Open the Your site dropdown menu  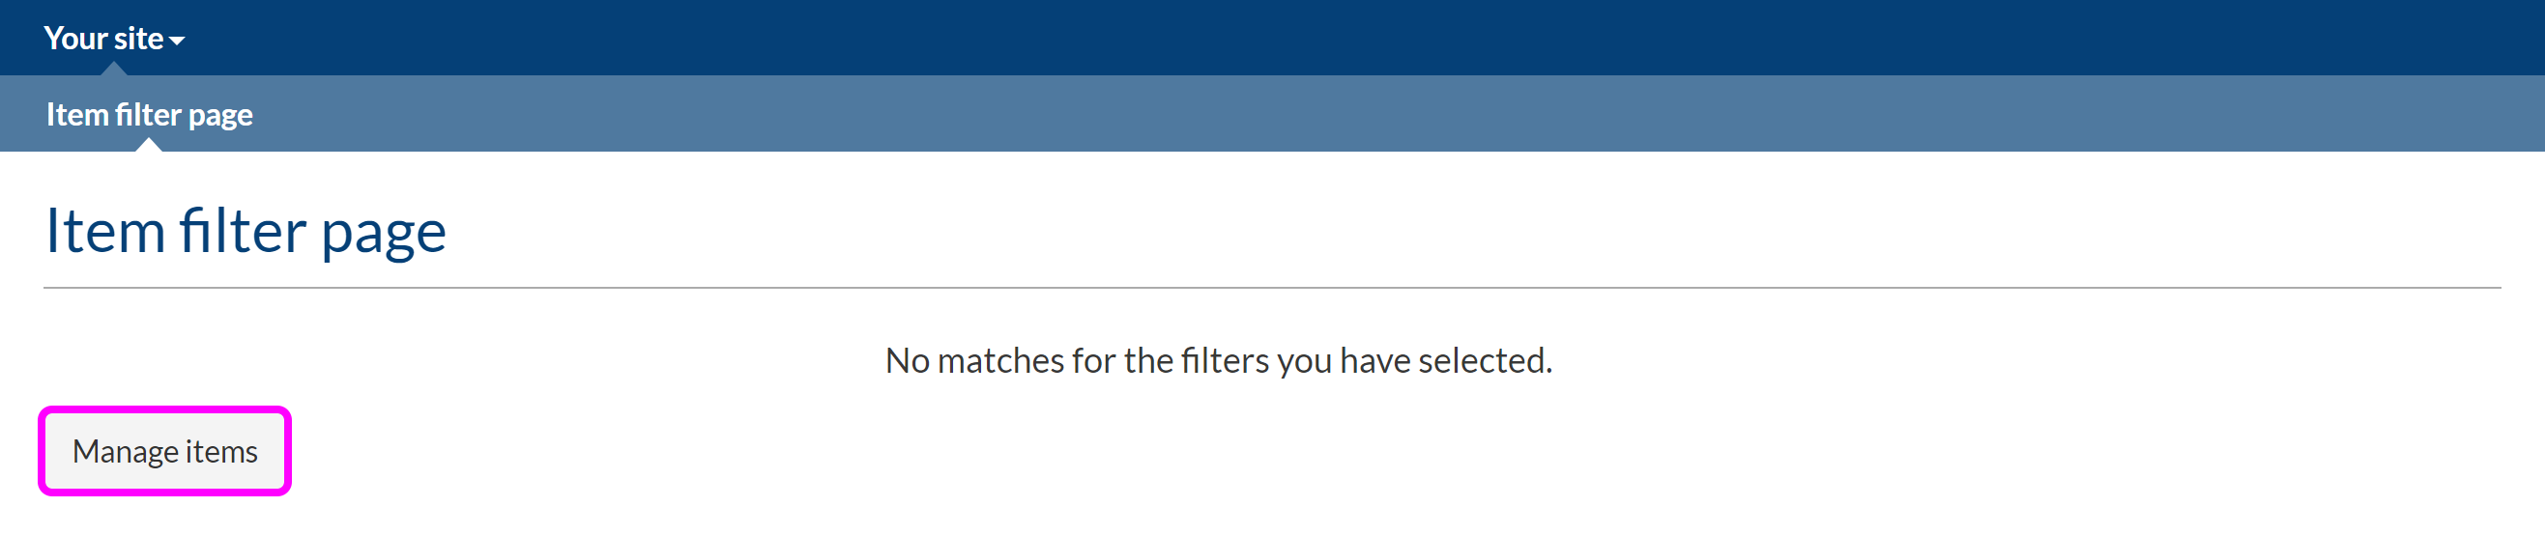[113, 39]
